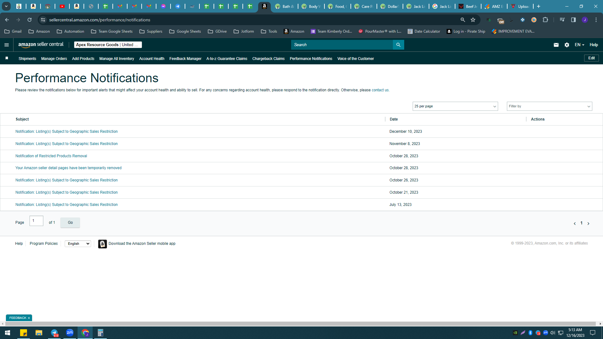Open the English language selector in footer
This screenshot has height=339, width=603.
pyautogui.click(x=78, y=244)
